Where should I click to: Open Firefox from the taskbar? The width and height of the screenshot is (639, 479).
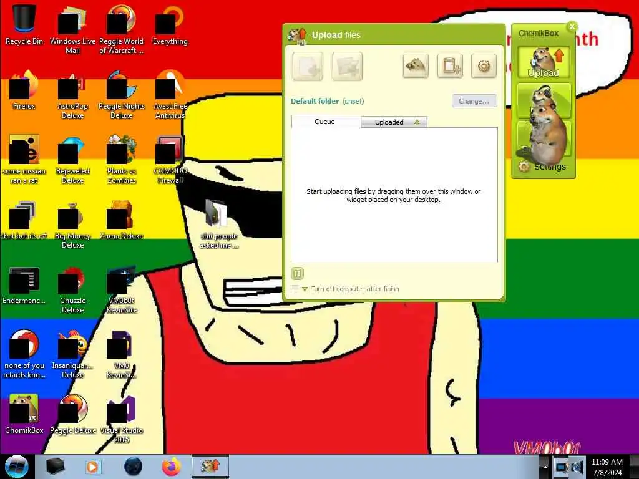(x=172, y=467)
